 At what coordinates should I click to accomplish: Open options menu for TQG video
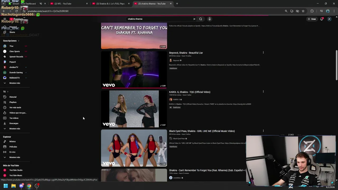263,92
